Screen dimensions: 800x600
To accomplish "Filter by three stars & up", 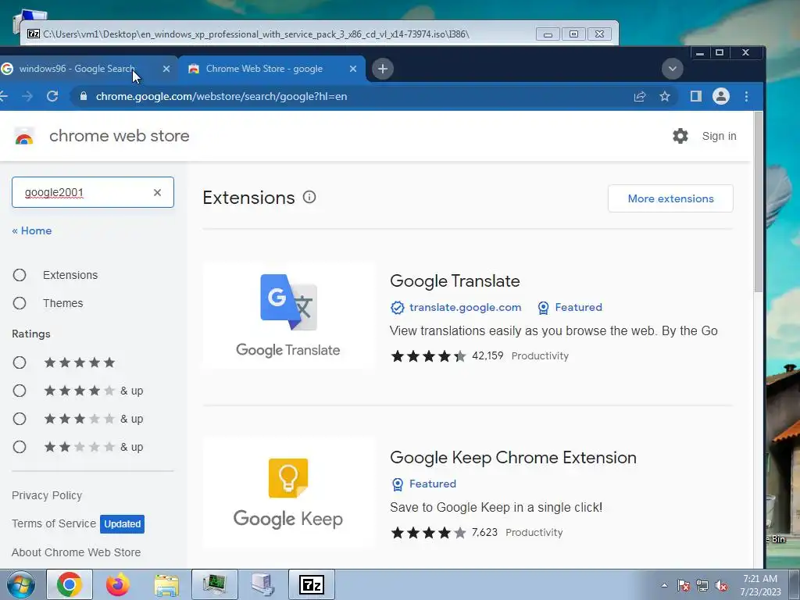I will (20, 419).
